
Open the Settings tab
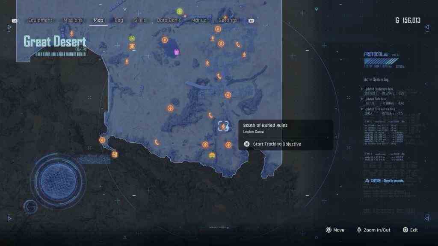(x=228, y=20)
